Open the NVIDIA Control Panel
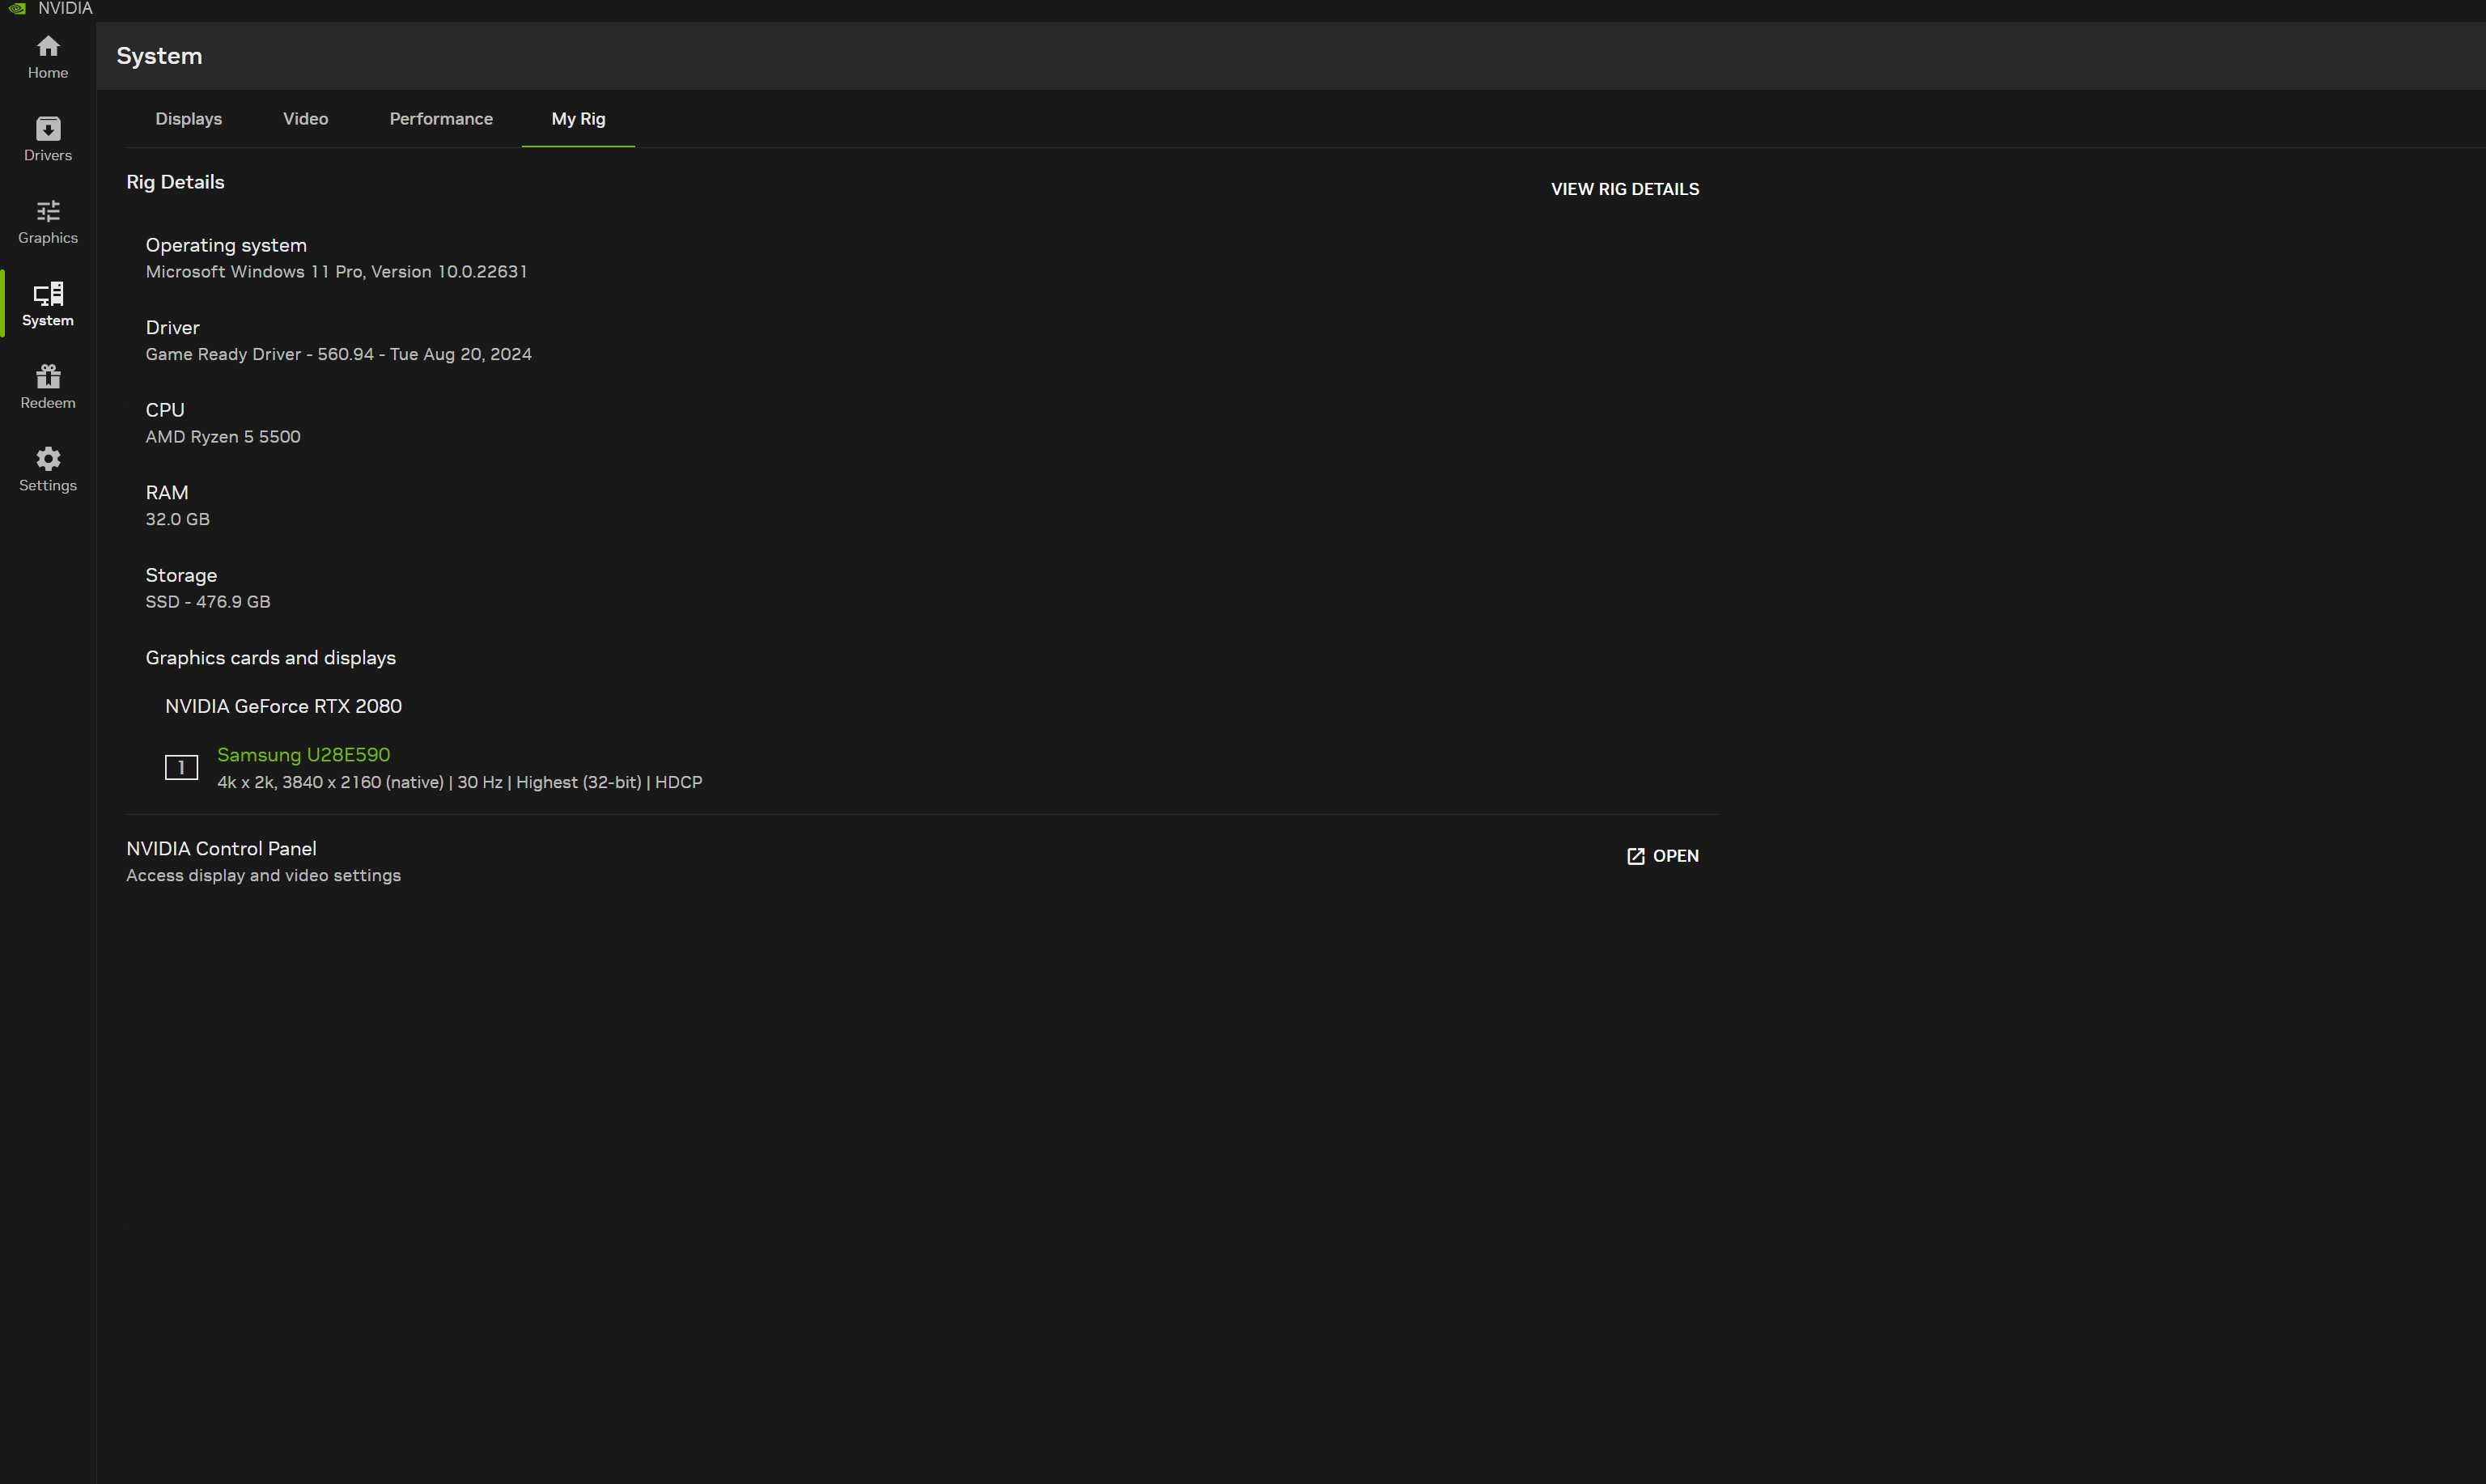The image size is (2486, 1484). [1663, 856]
